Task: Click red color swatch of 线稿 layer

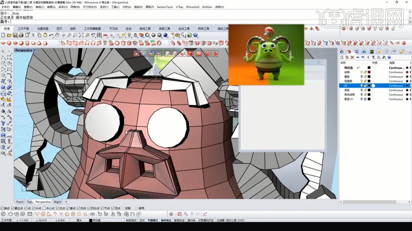Action: [369, 72]
